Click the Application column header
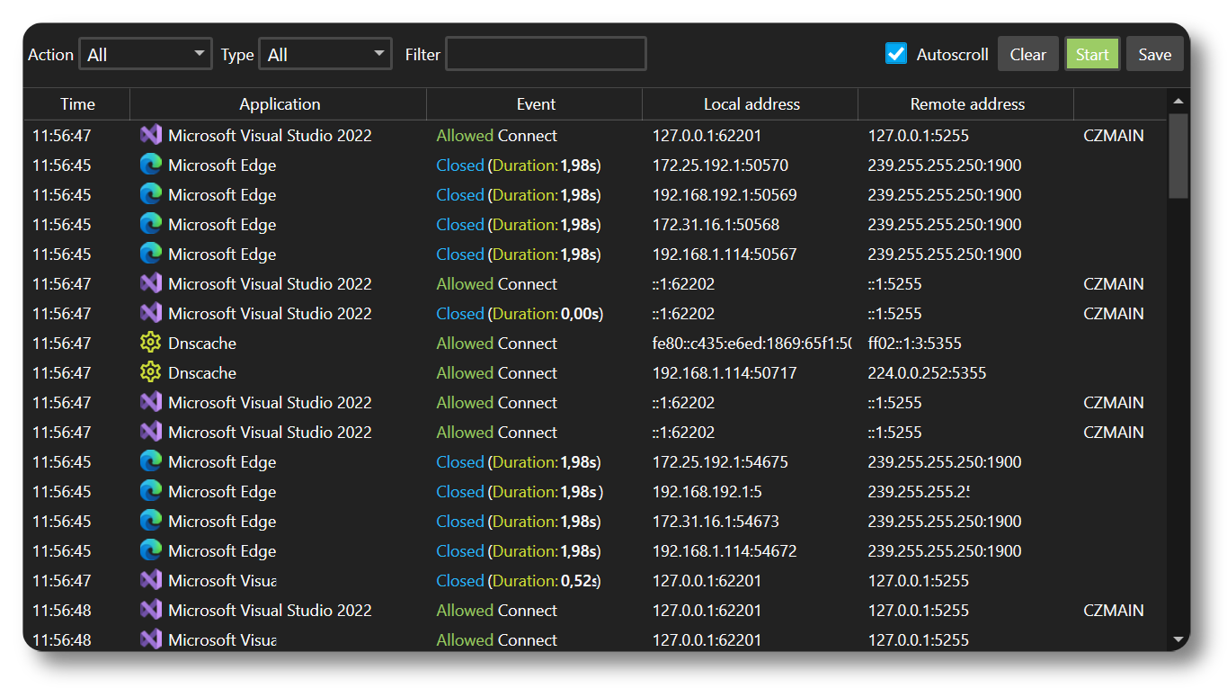The height and width of the screenshot is (688, 1227). coord(280,103)
